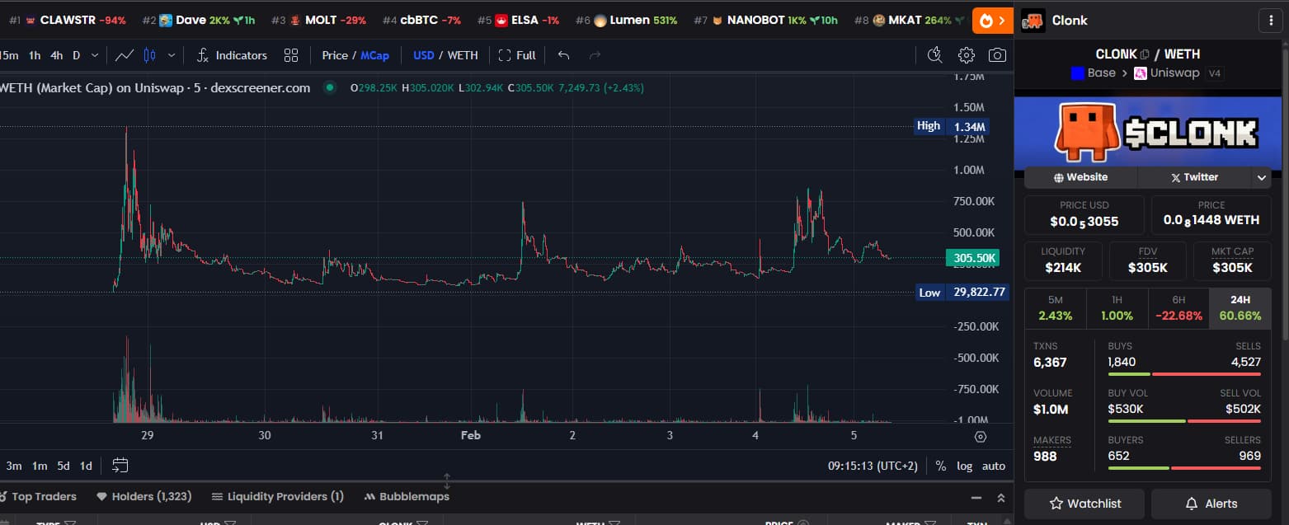Image resolution: width=1289 pixels, height=525 pixels.
Task: Open the Clonk Website link
Action: click(x=1080, y=177)
